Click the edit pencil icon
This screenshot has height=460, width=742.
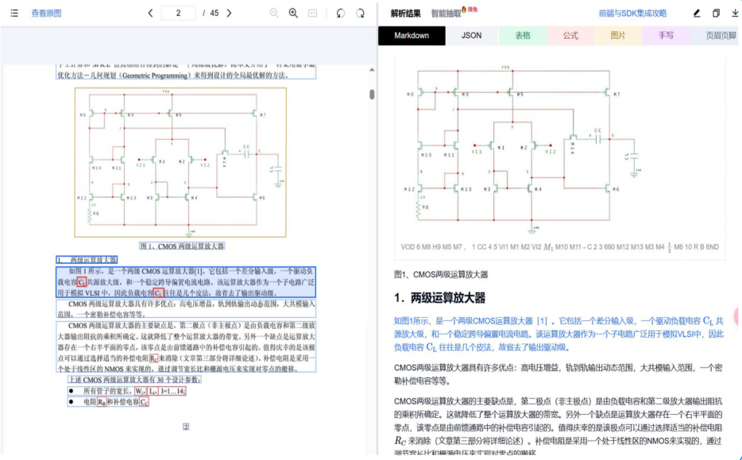697,14
